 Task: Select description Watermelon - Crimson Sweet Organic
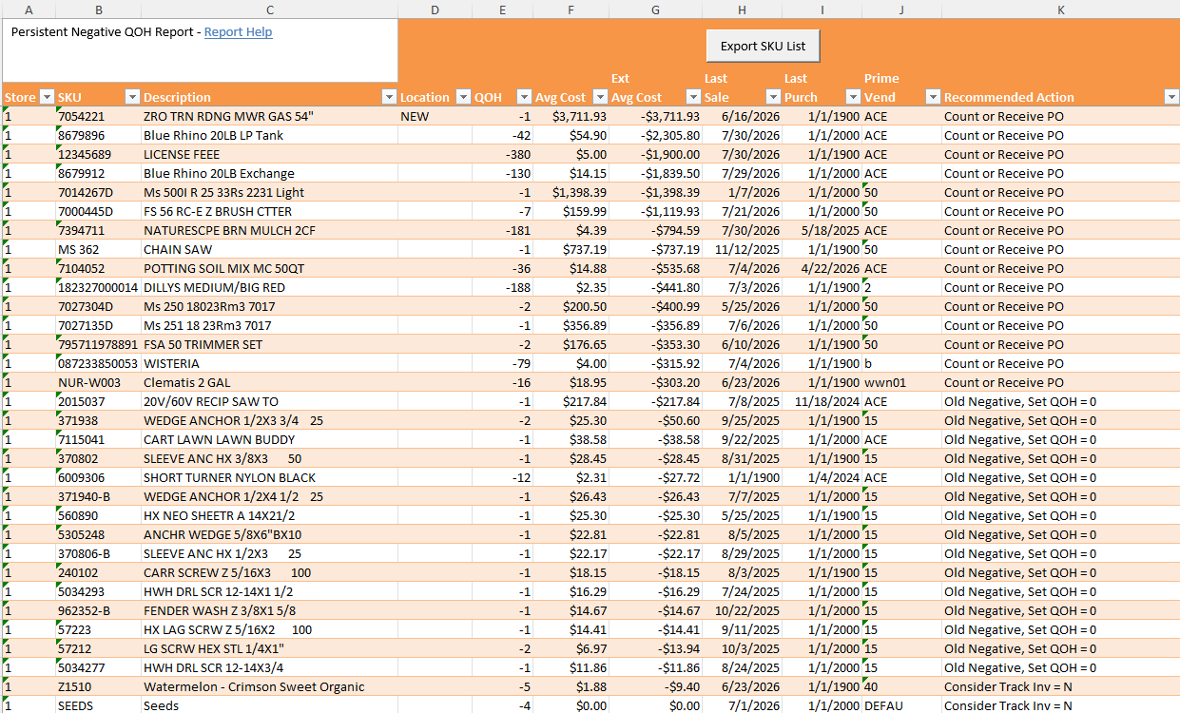(x=269, y=686)
